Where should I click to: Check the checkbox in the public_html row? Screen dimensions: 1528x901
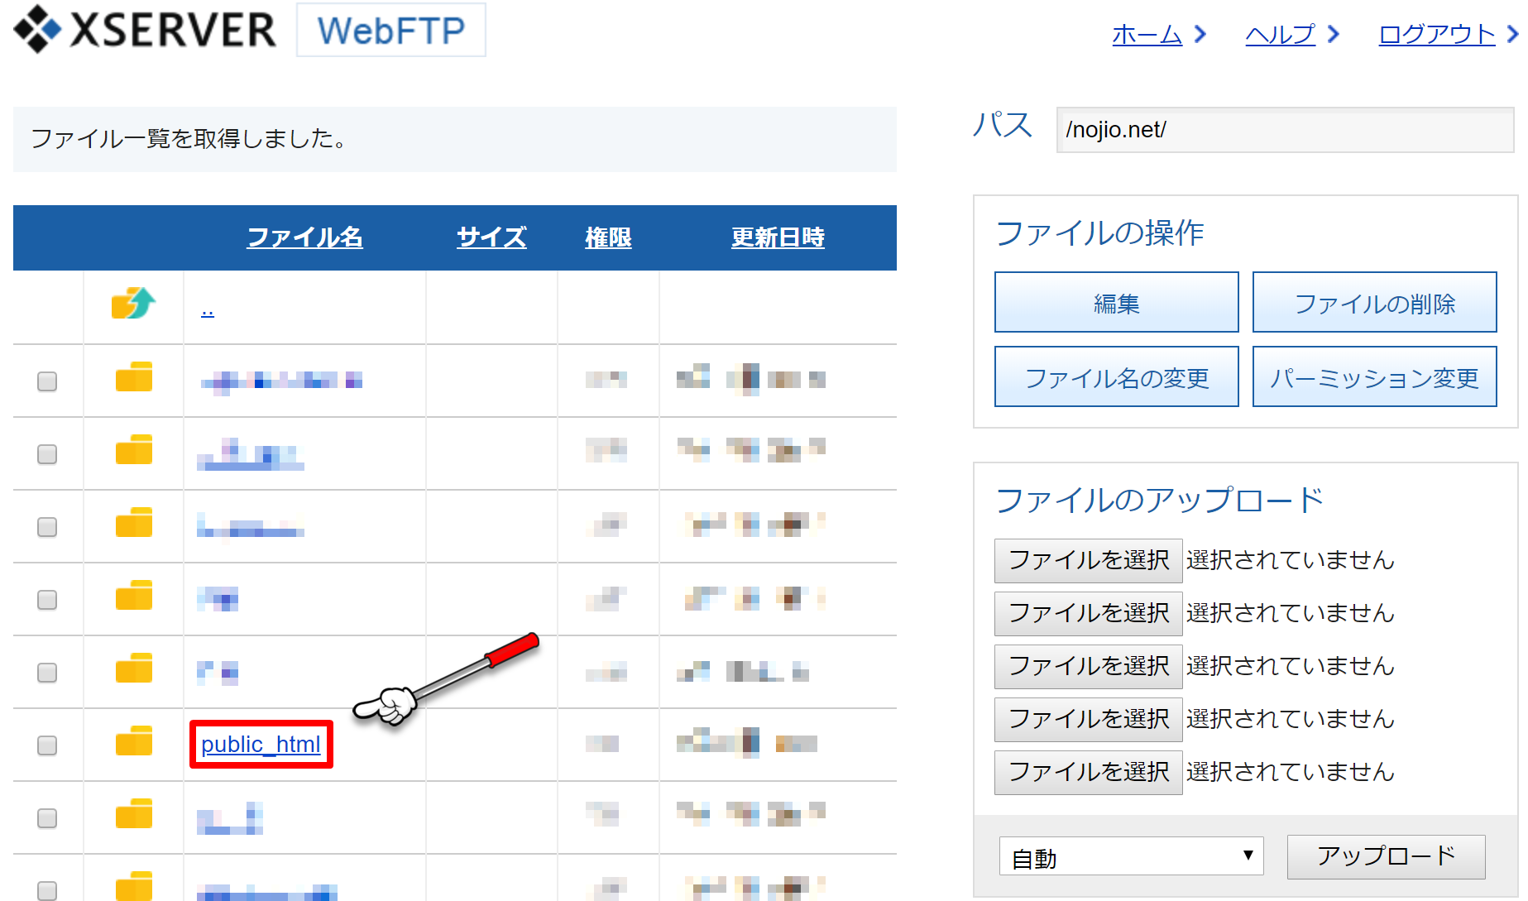pos(47,745)
